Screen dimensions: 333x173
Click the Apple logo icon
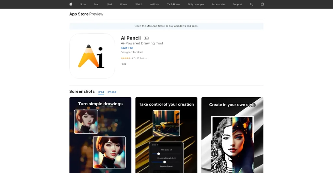(71, 4)
